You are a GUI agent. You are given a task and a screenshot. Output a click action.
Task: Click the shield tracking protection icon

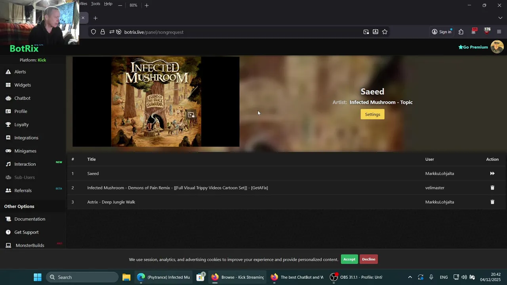pyautogui.click(x=93, y=32)
